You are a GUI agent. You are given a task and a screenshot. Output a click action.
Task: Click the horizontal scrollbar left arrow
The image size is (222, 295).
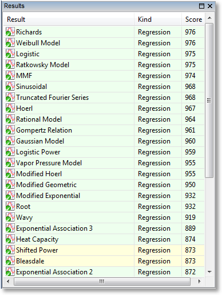pyautogui.click(x=8, y=281)
